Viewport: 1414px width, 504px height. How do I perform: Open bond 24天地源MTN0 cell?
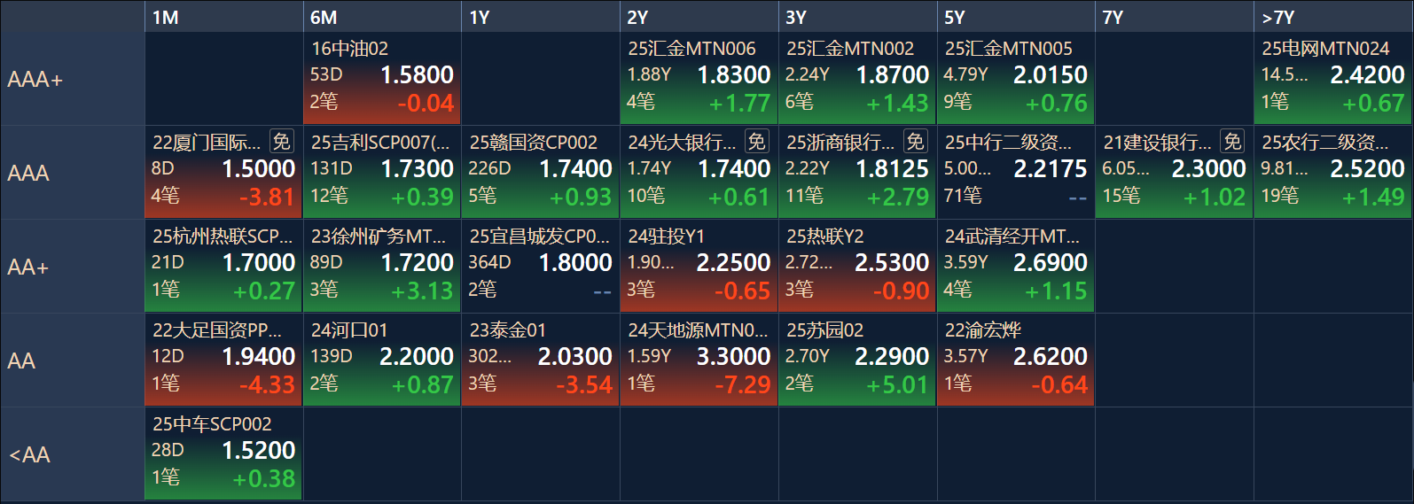click(x=699, y=361)
